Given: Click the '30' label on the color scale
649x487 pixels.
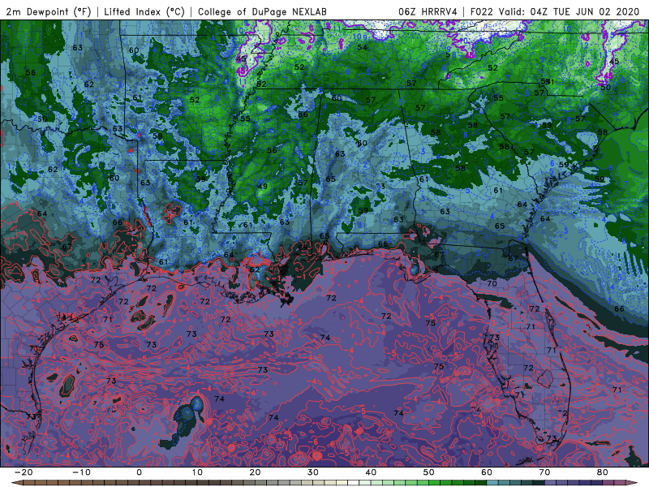Looking at the screenshot, I should pos(313,472).
